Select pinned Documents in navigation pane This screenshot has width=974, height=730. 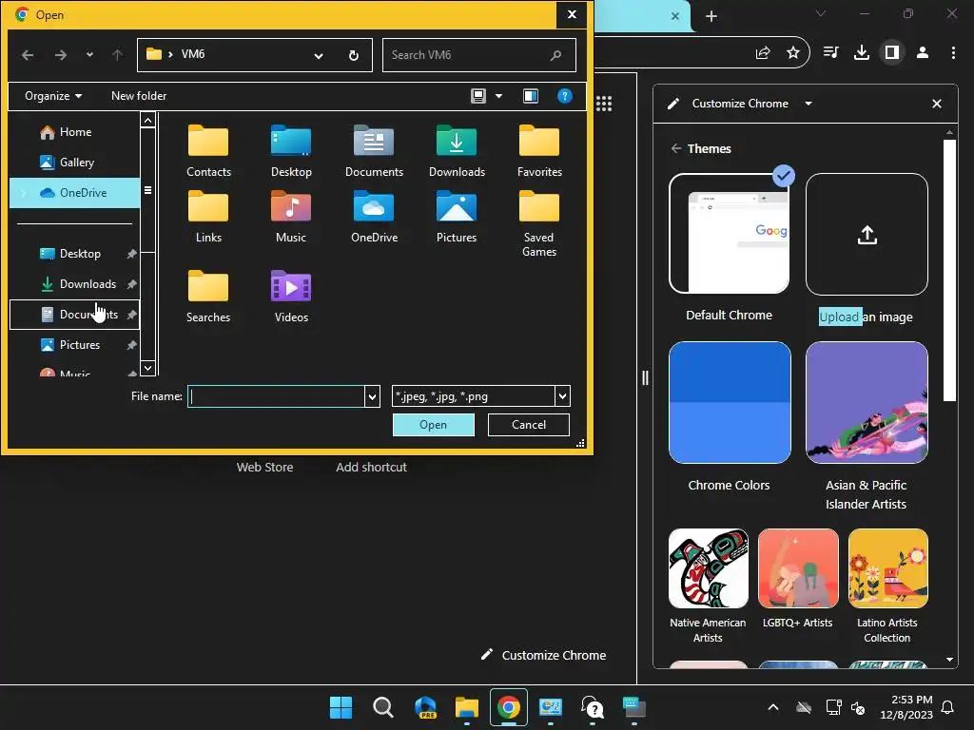point(74,314)
